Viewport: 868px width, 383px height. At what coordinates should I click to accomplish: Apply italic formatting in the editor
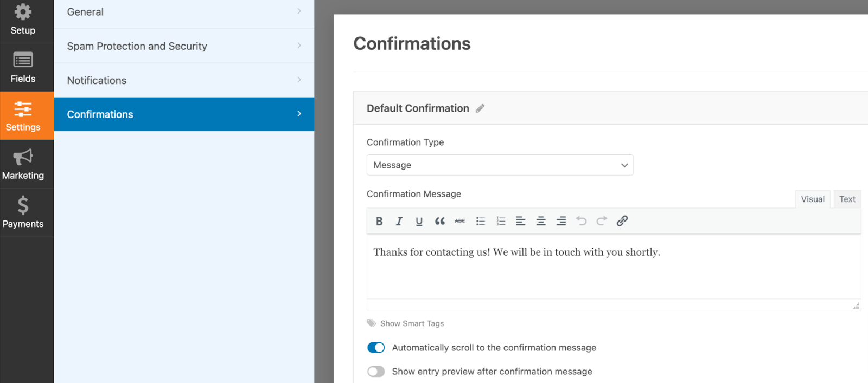[399, 221]
